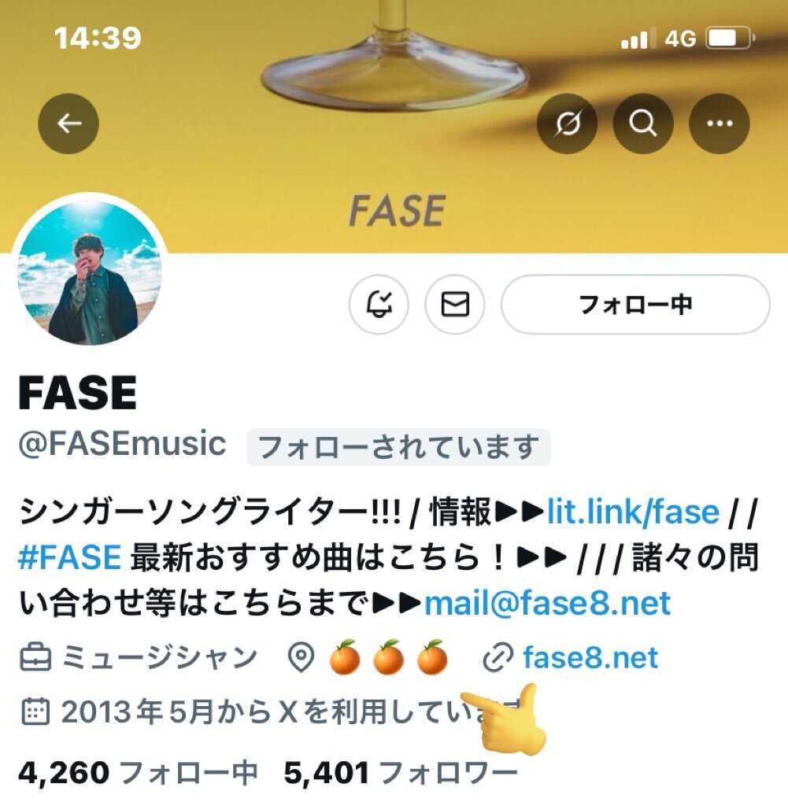Tap the briefcase ミュージシャン category icon
788x806 pixels.
coord(35,657)
